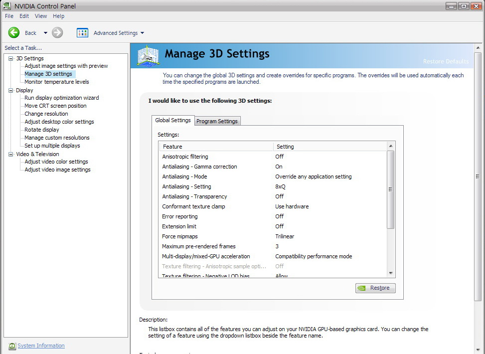The image size is (485, 354).
Task: Open the System Information link
Action: [x=41, y=346]
